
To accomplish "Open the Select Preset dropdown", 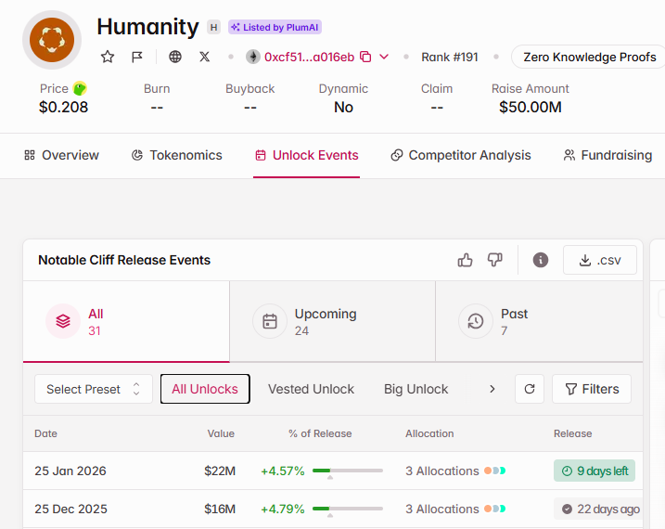I will 94,389.
